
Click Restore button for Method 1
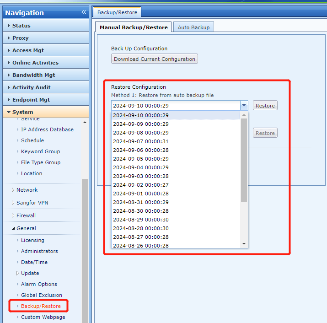(265, 105)
